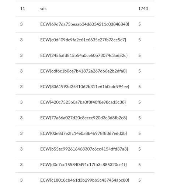Select flag ECW{2455afd815b54a0ce60b73074c3a652c}
The height and width of the screenshot is (196, 177).
point(84,55)
